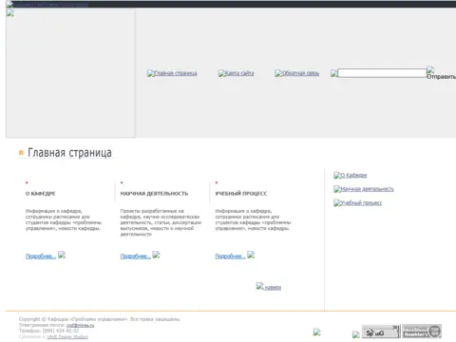The height and width of the screenshot is (342, 456).
Task: Open the Обратная связь header link
Action: click(297, 73)
